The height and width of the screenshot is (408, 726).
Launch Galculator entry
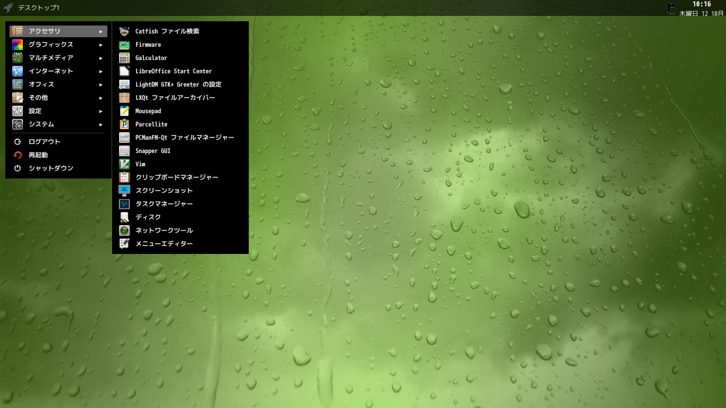click(x=180, y=58)
